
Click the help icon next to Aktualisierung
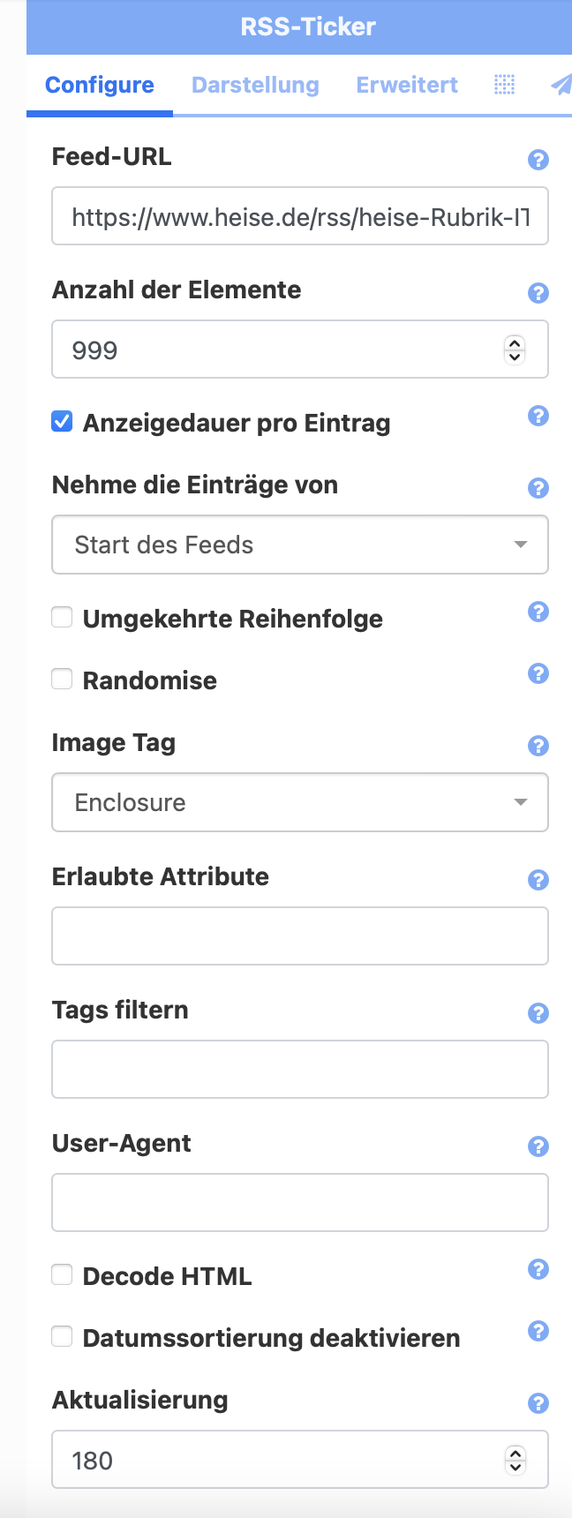538,1403
